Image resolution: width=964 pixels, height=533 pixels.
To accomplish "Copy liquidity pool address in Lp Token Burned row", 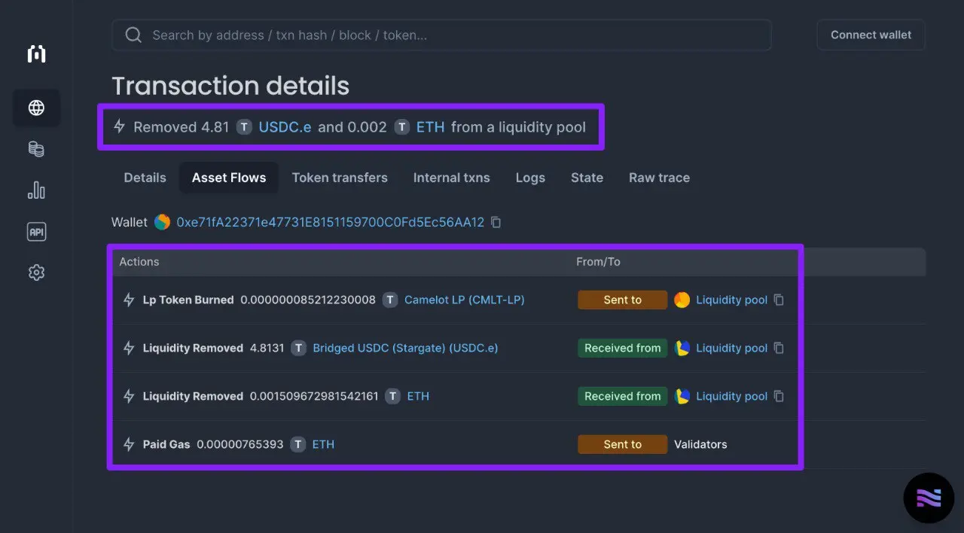I will pos(779,300).
